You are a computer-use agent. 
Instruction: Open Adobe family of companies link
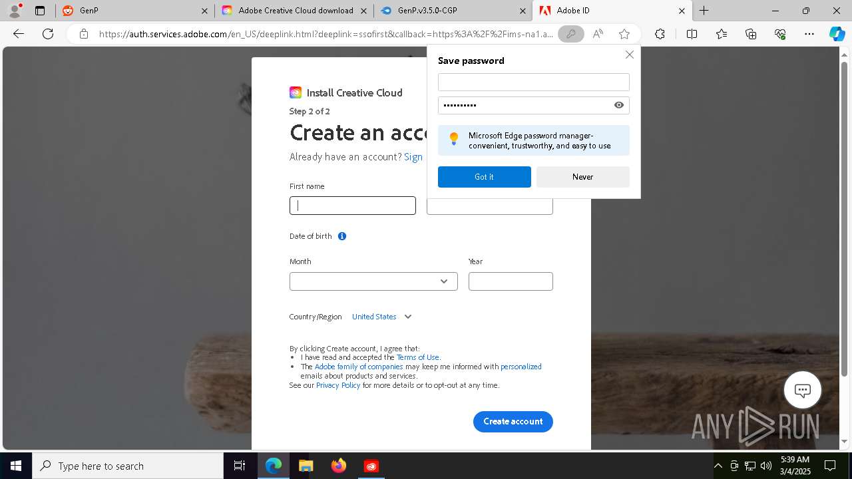click(359, 367)
